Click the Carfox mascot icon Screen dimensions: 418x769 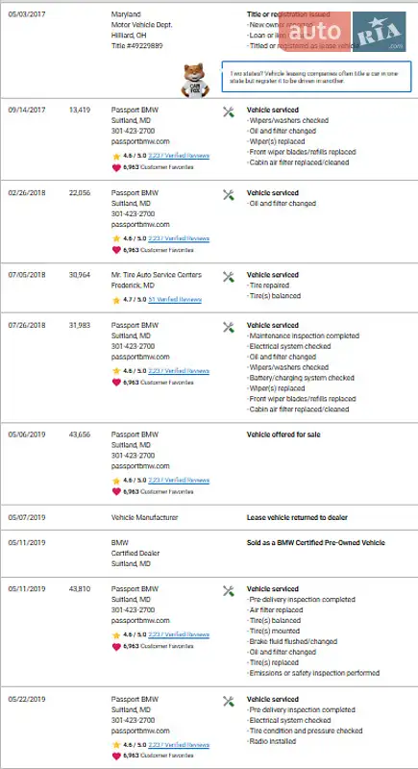coord(195,81)
